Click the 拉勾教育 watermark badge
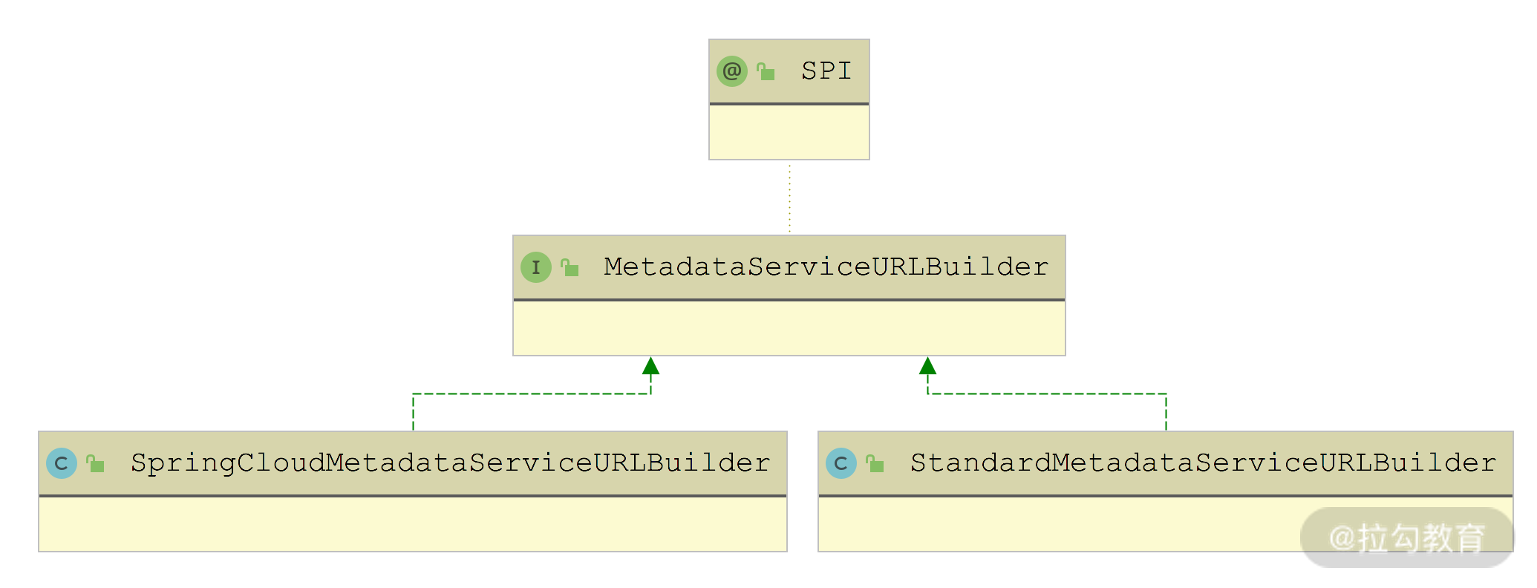 (x=1406, y=538)
